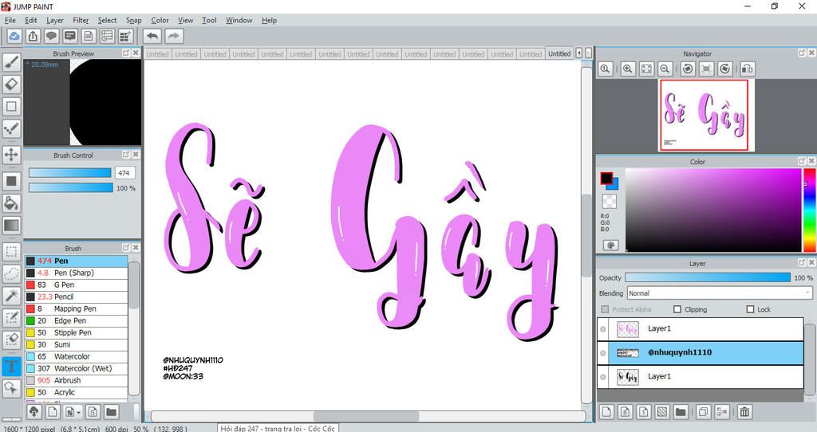The width and height of the screenshot is (817, 432).
Task: Click the rotate left icon in Navigator
Action: [x=688, y=69]
